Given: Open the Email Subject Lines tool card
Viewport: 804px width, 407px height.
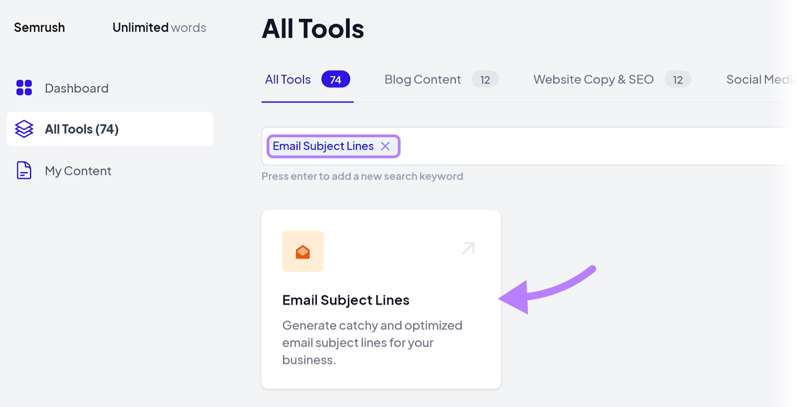Looking at the screenshot, I should pyautogui.click(x=380, y=299).
